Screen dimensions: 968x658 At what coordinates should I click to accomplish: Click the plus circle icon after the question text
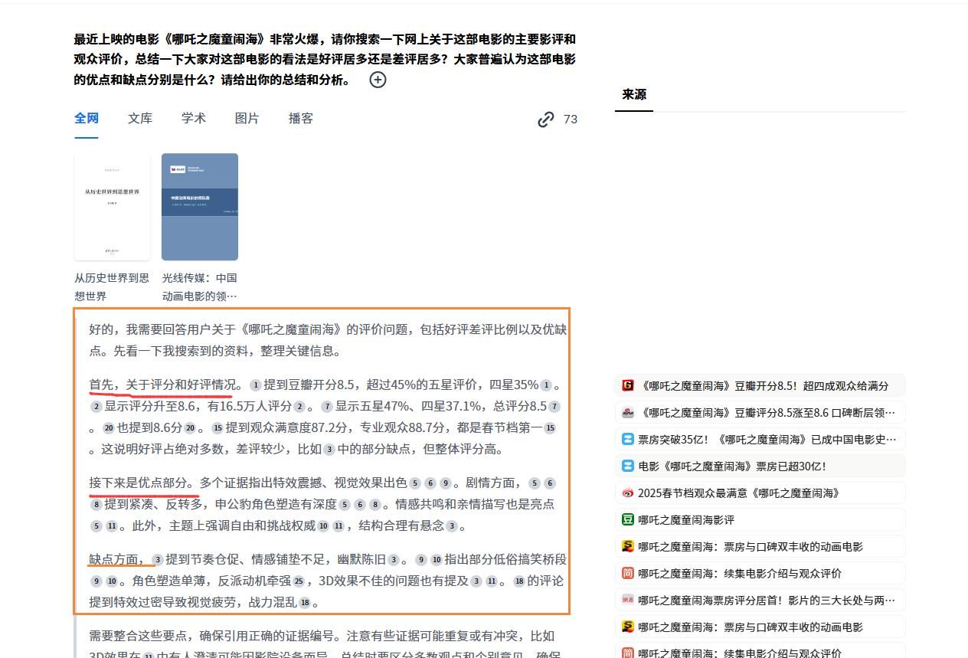377,80
